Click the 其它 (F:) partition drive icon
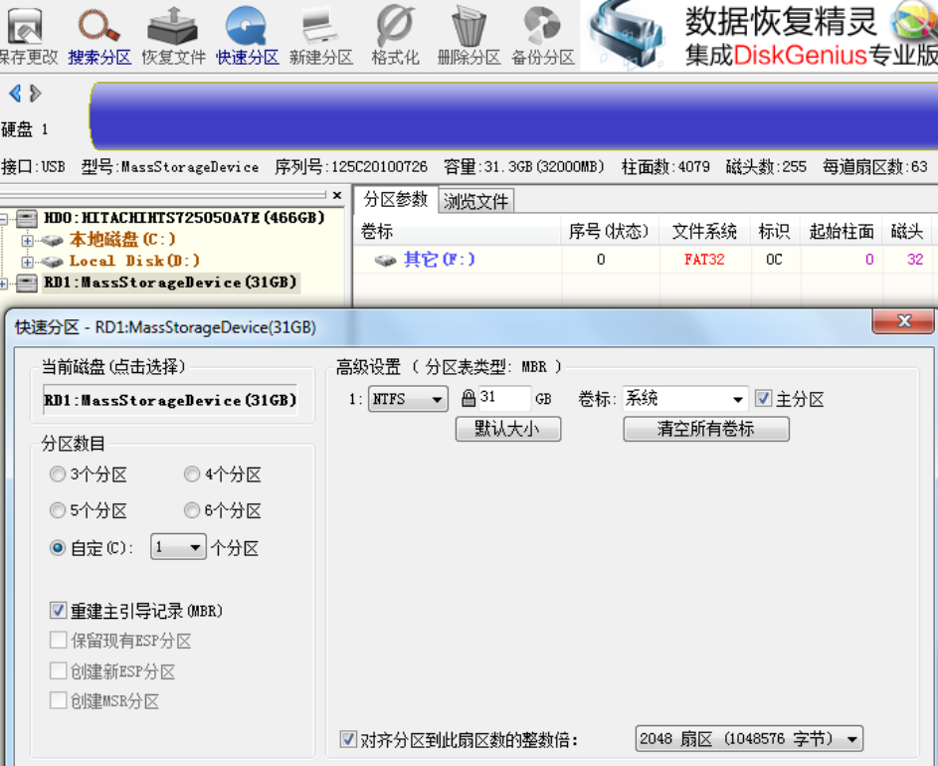 point(385,261)
